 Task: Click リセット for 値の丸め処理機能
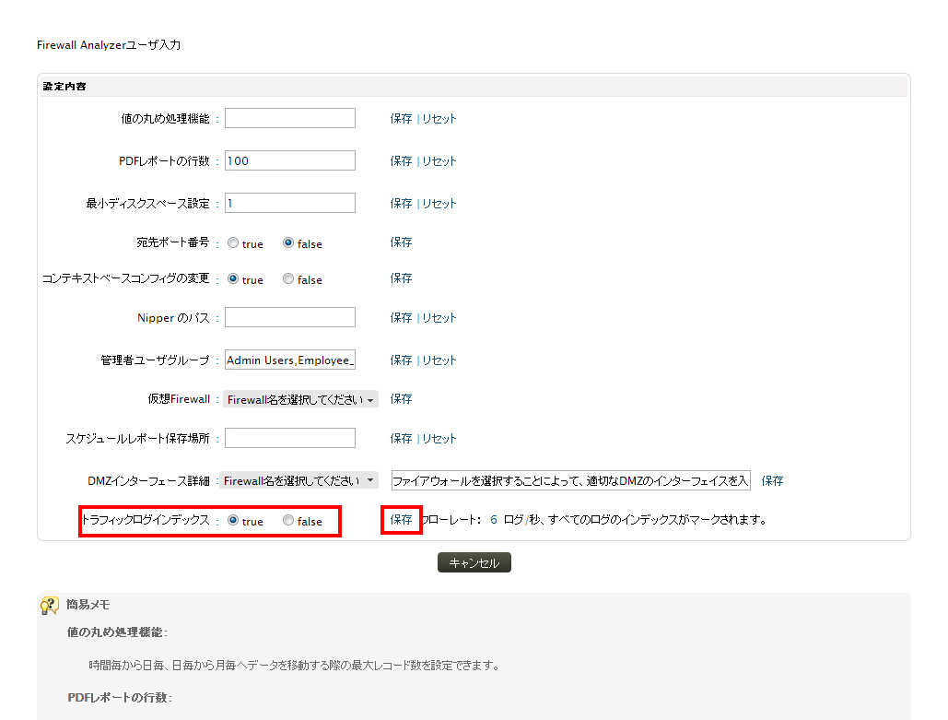coord(439,119)
